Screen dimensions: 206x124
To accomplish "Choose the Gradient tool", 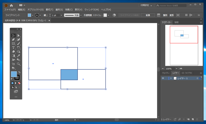I will click(x=13, y=56).
